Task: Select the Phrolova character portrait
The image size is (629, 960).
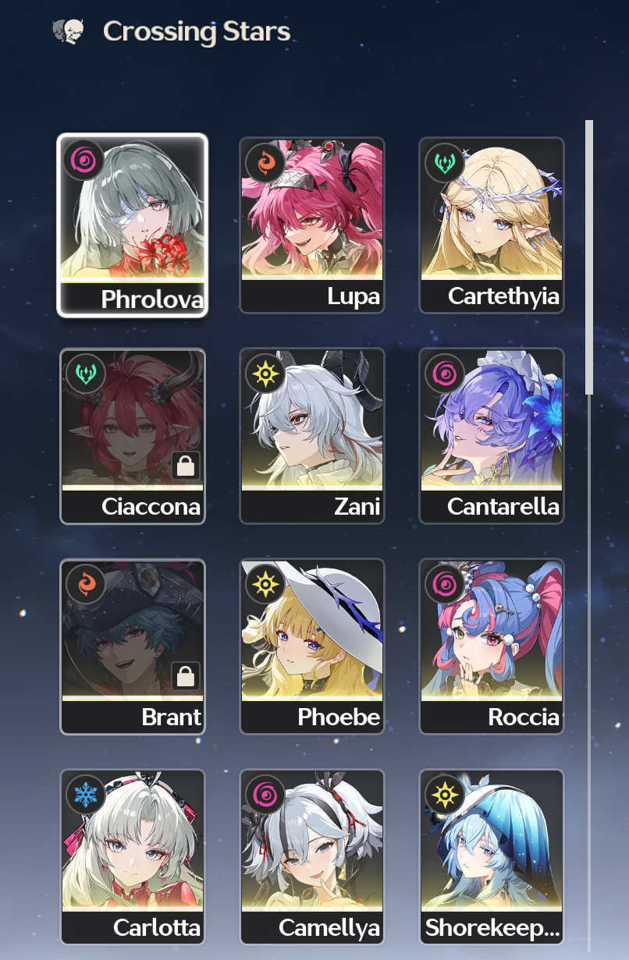Action: tap(133, 225)
